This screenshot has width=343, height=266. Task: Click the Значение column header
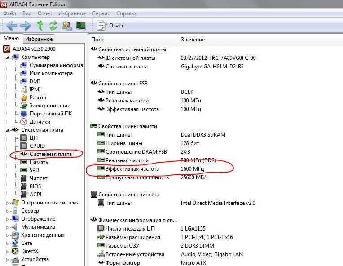point(261,40)
